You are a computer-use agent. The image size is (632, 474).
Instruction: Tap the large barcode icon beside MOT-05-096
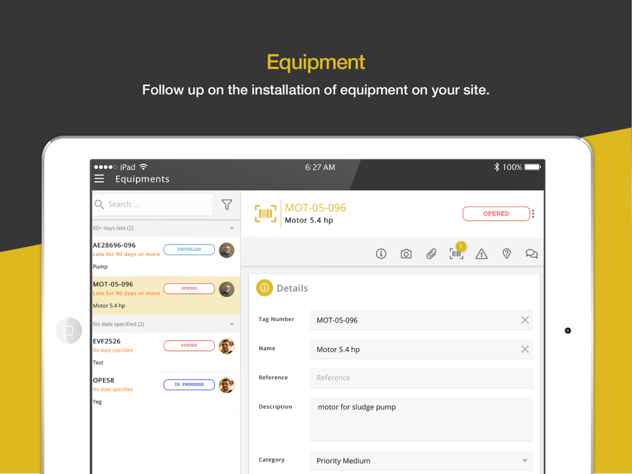(x=265, y=214)
